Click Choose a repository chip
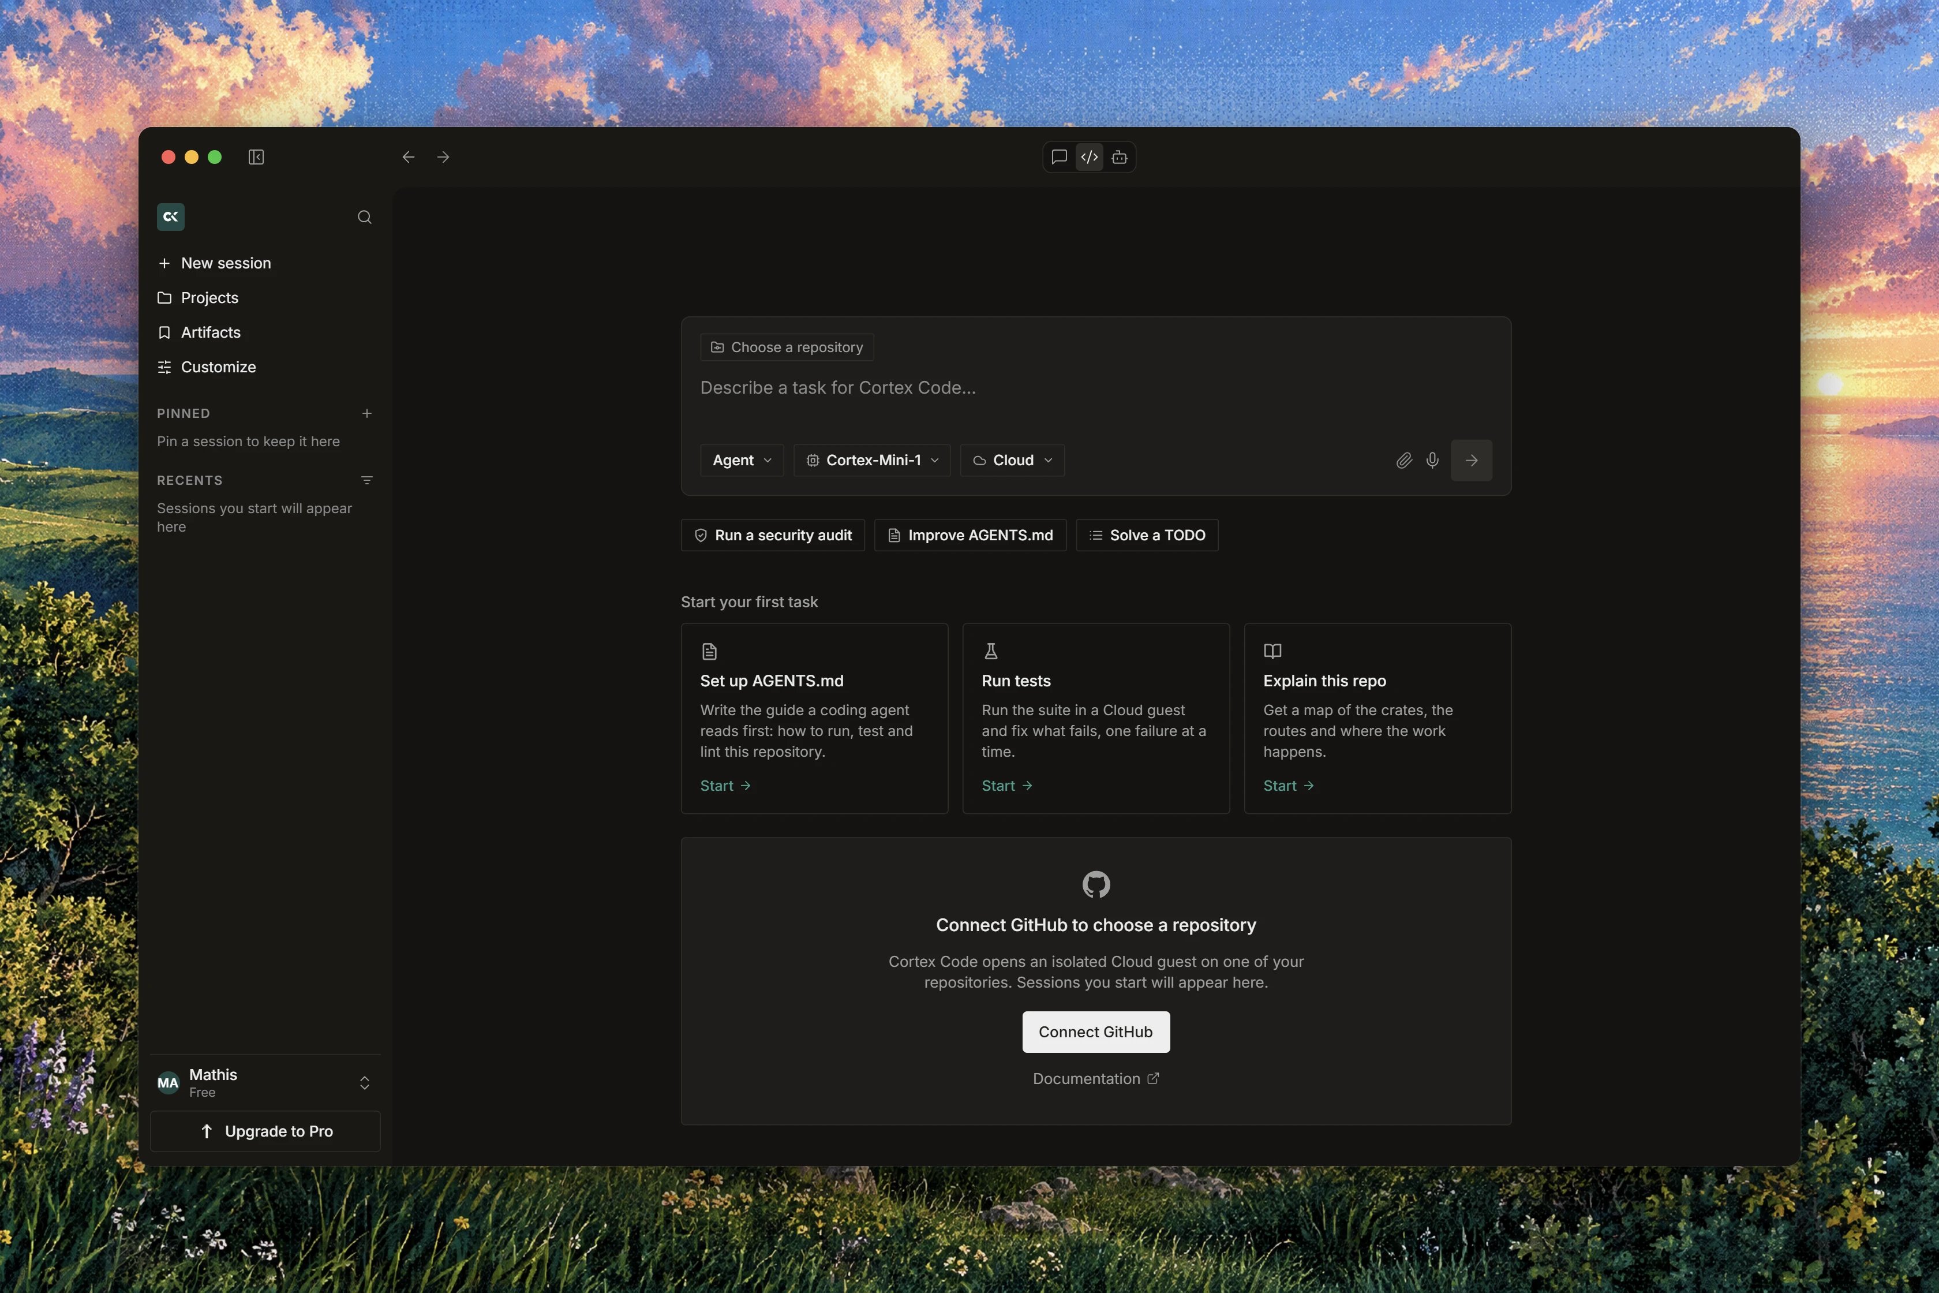 coord(787,347)
